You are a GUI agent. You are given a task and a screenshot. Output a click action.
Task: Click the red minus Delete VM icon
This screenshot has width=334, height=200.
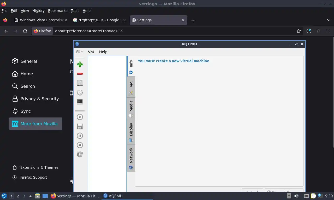[80, 74]
